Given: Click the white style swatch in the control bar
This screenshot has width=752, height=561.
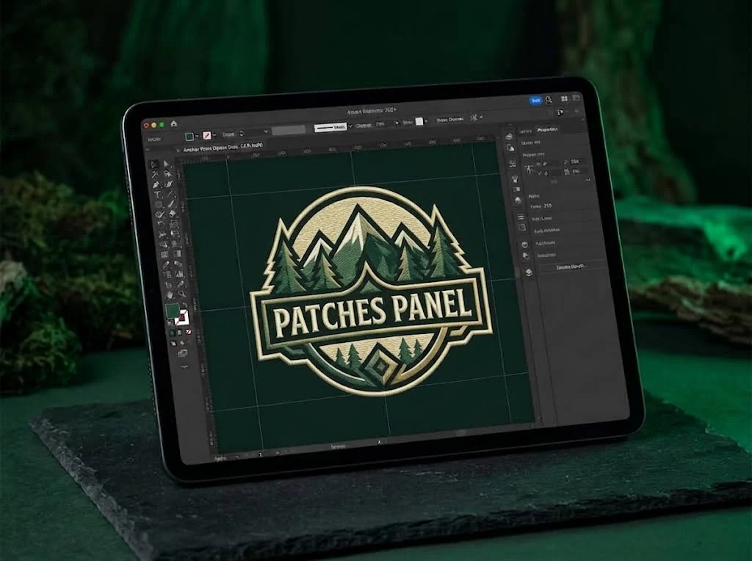Looking at the screenshot, I should coord(419,122).
